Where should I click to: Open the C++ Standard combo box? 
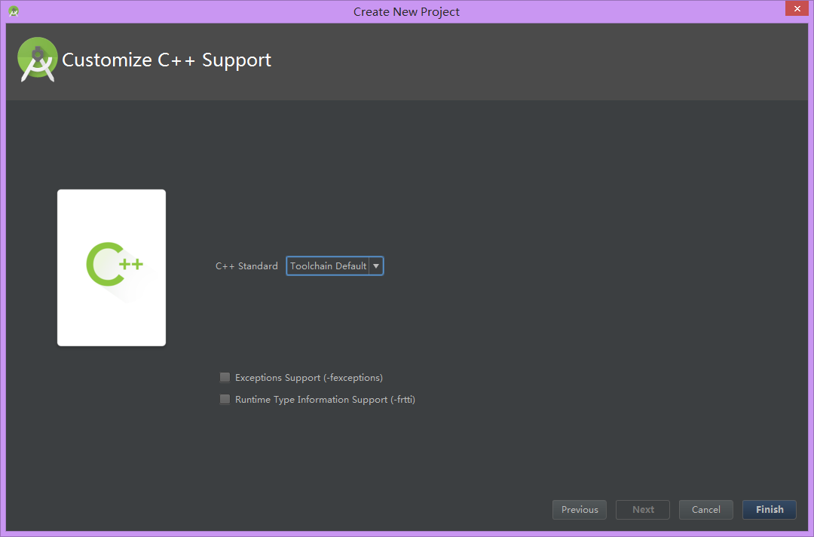click(335, 266)
